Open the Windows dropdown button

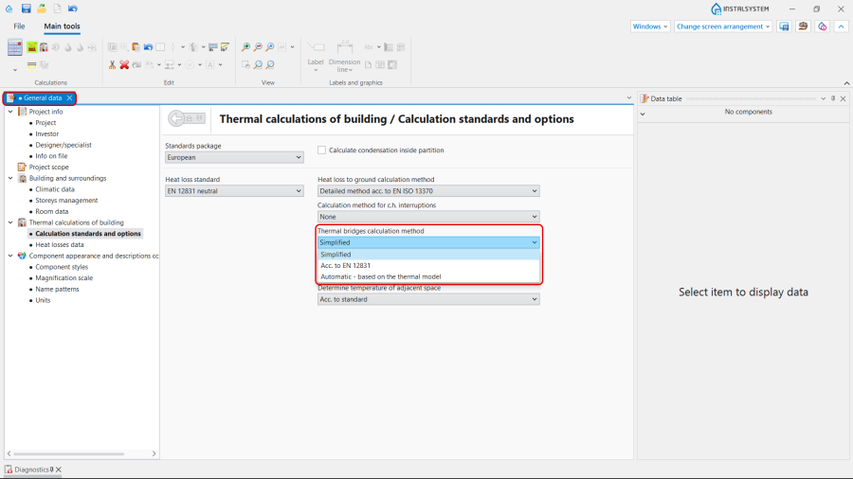point(650,27)
